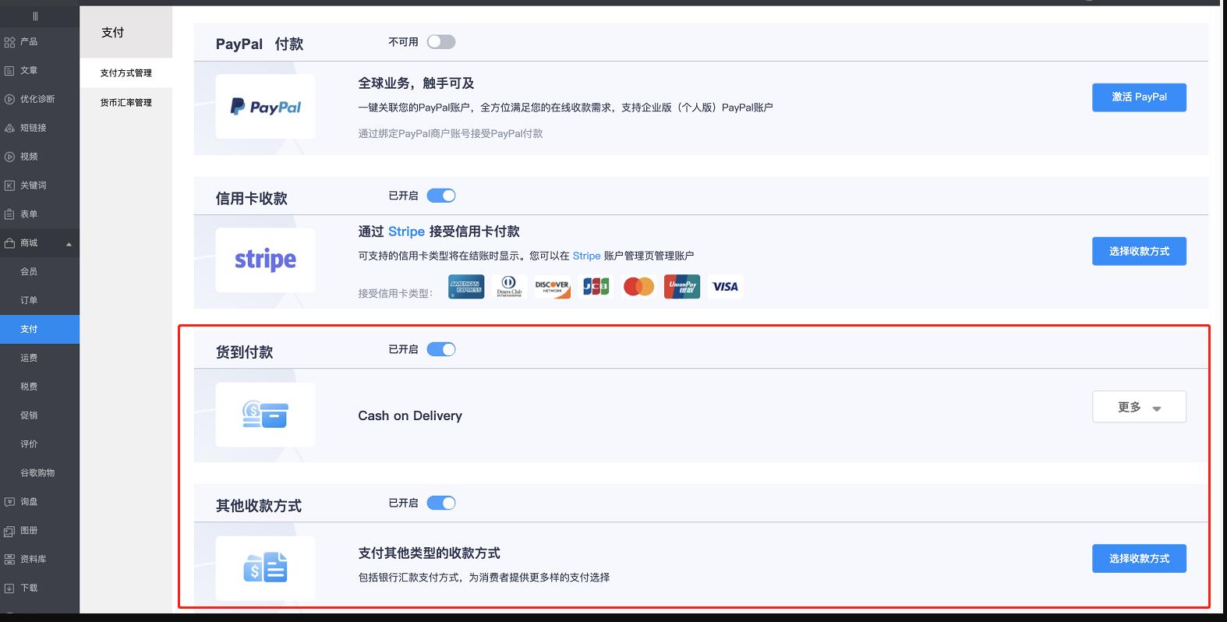The image size is (1227, 622).
Task: Click the Cash on Delivery text
Action: point(410,415)
